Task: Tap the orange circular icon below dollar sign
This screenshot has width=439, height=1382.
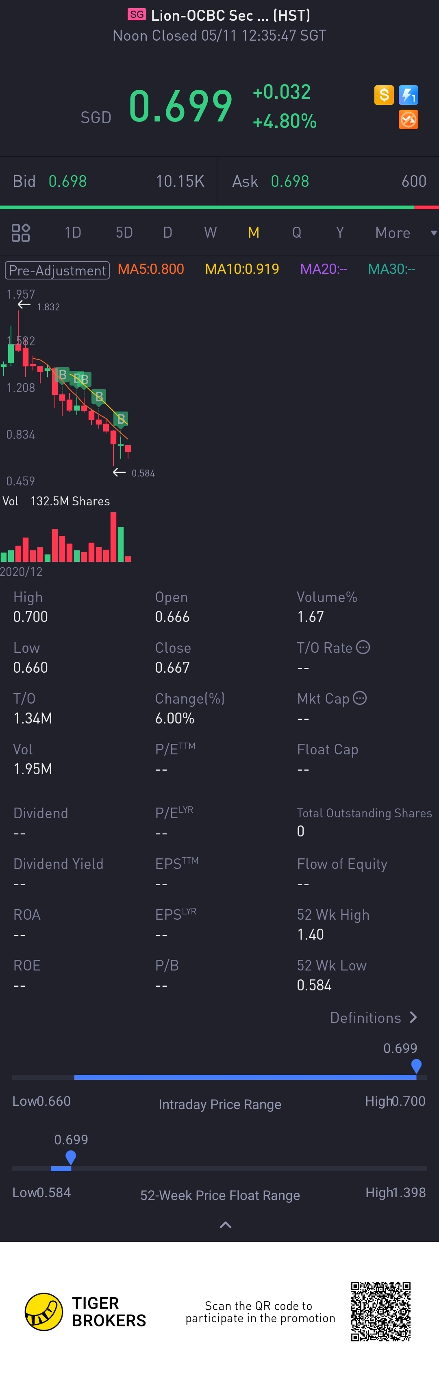Action: click(x=409, y=120)
